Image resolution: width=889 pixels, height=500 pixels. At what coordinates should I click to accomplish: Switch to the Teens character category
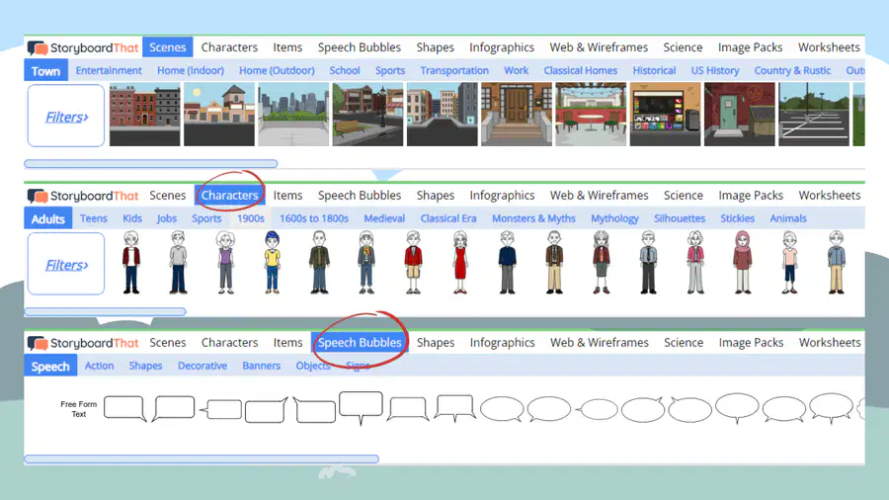(x=94, y=218)
